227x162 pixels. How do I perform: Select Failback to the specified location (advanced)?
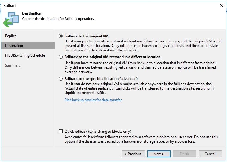61,79
